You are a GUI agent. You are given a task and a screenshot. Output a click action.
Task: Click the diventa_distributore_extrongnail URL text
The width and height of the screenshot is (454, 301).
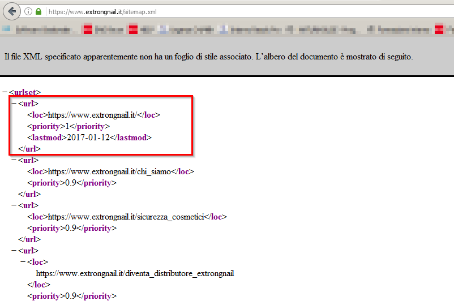[x=135, y=273]
